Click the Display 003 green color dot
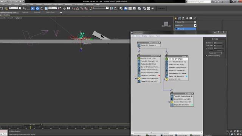 [x=192, y=105]
